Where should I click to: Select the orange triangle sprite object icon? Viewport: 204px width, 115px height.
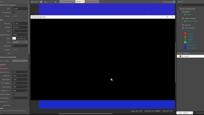[x=185, y=37]
